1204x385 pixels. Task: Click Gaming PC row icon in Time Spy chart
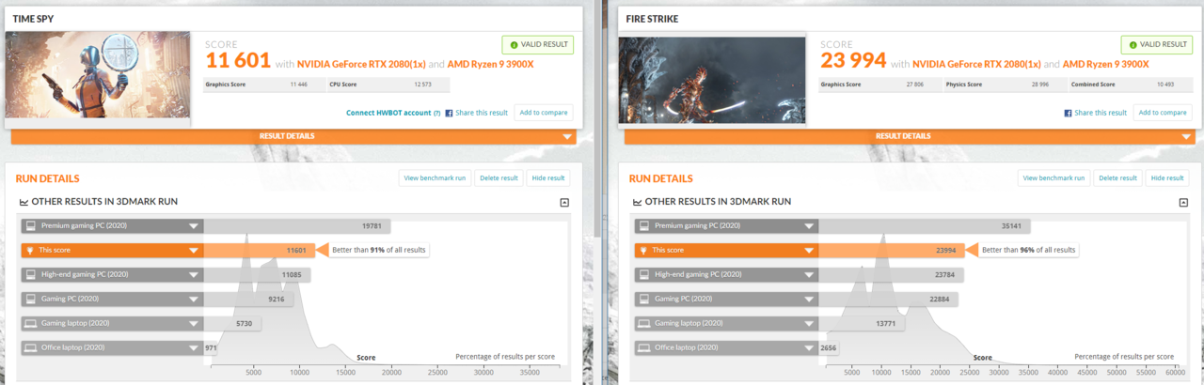click(x=30, y=299)
